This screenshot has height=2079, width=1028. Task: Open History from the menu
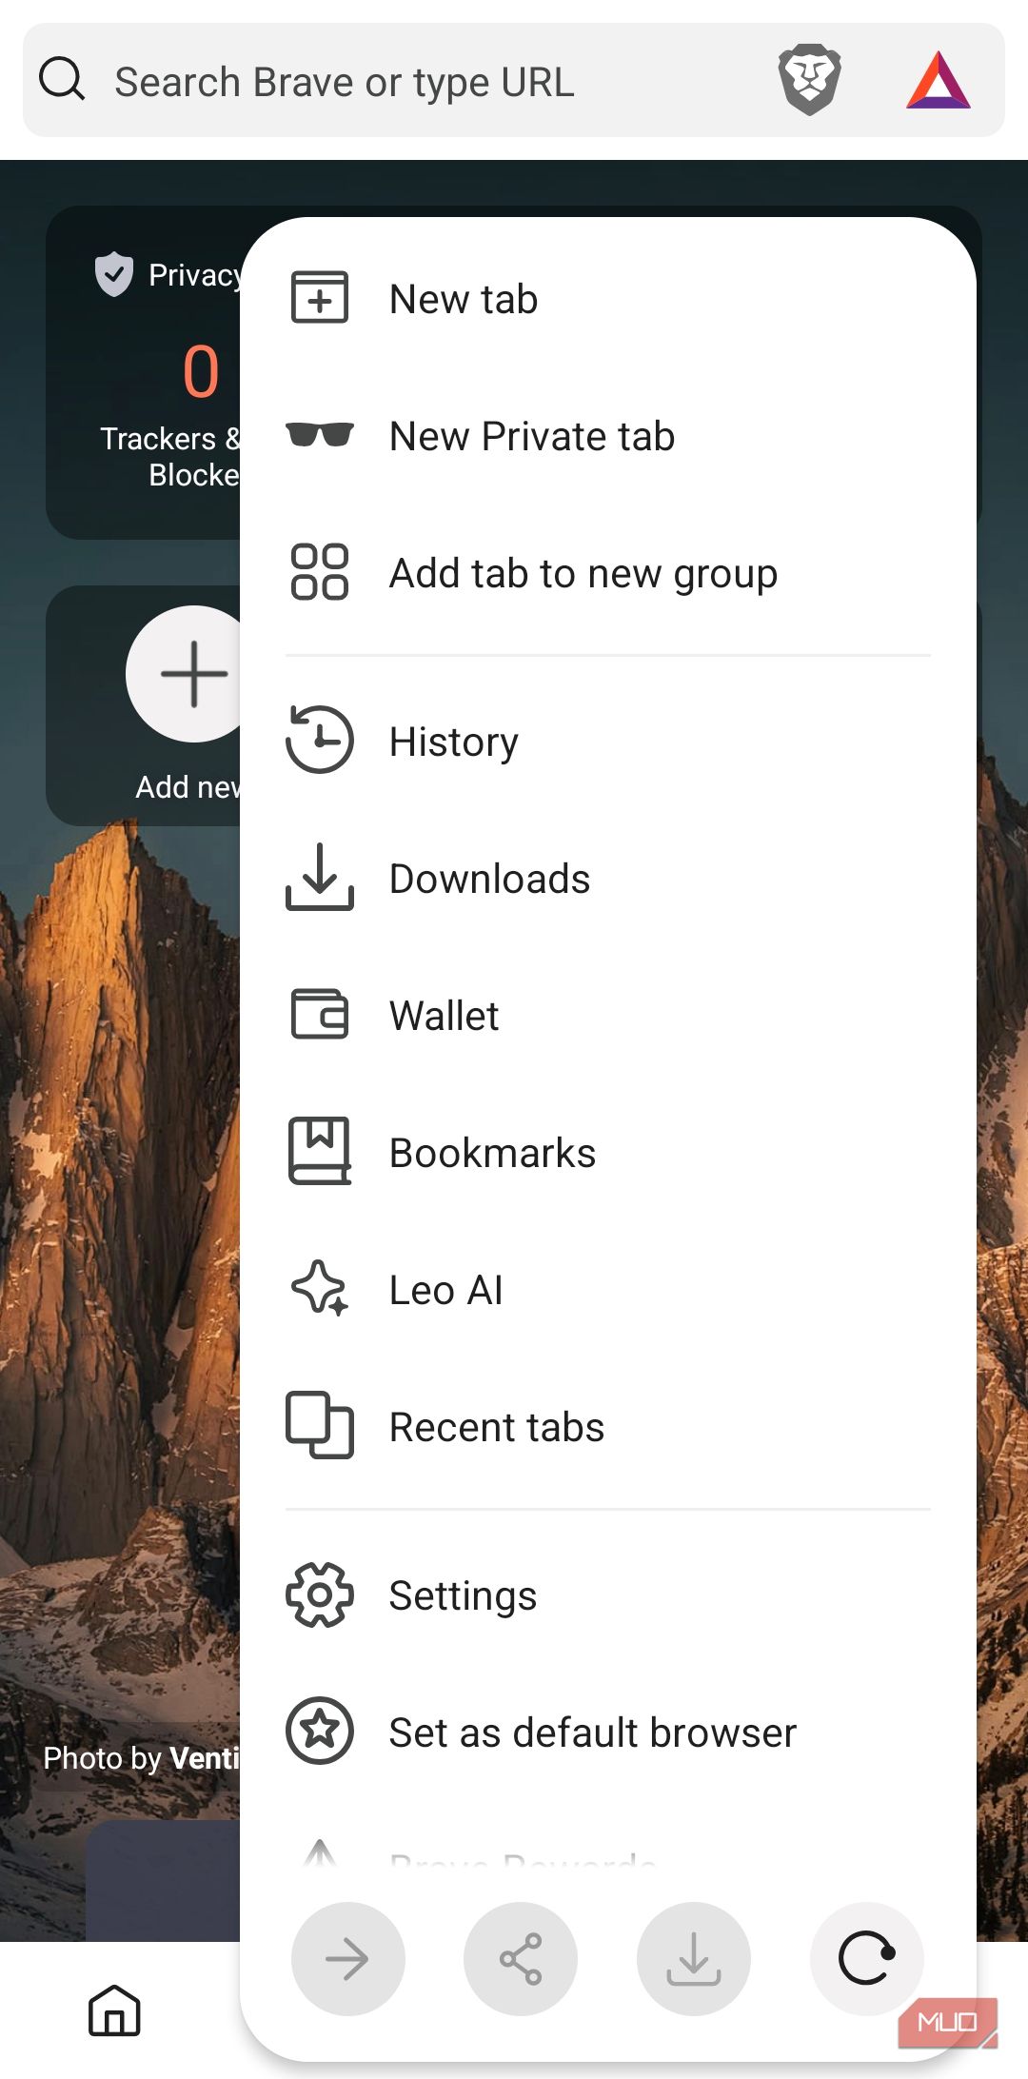point(454,742)
